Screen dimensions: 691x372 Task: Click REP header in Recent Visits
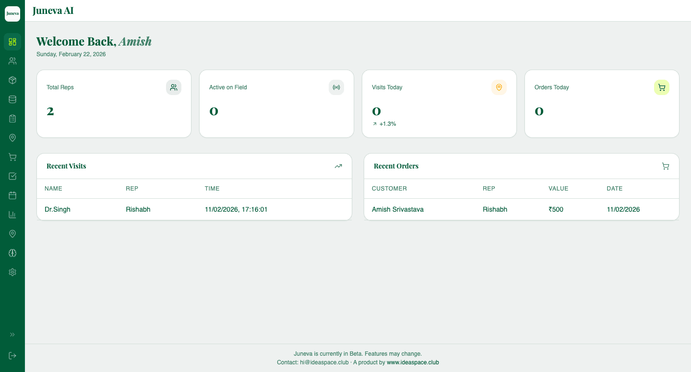point(132,189)
